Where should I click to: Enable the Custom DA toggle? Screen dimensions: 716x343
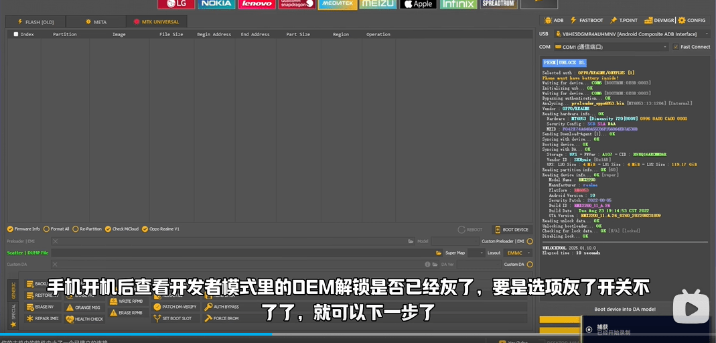[x=530, y=264]
